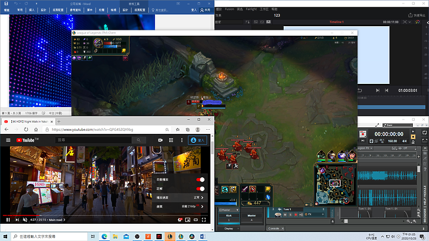Click the Windows taskbar search box
Screen dimensions: 429x241
pos(49,236)
